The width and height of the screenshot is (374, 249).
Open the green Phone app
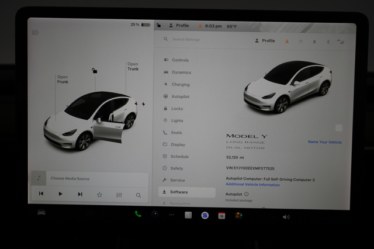[138, 214]
